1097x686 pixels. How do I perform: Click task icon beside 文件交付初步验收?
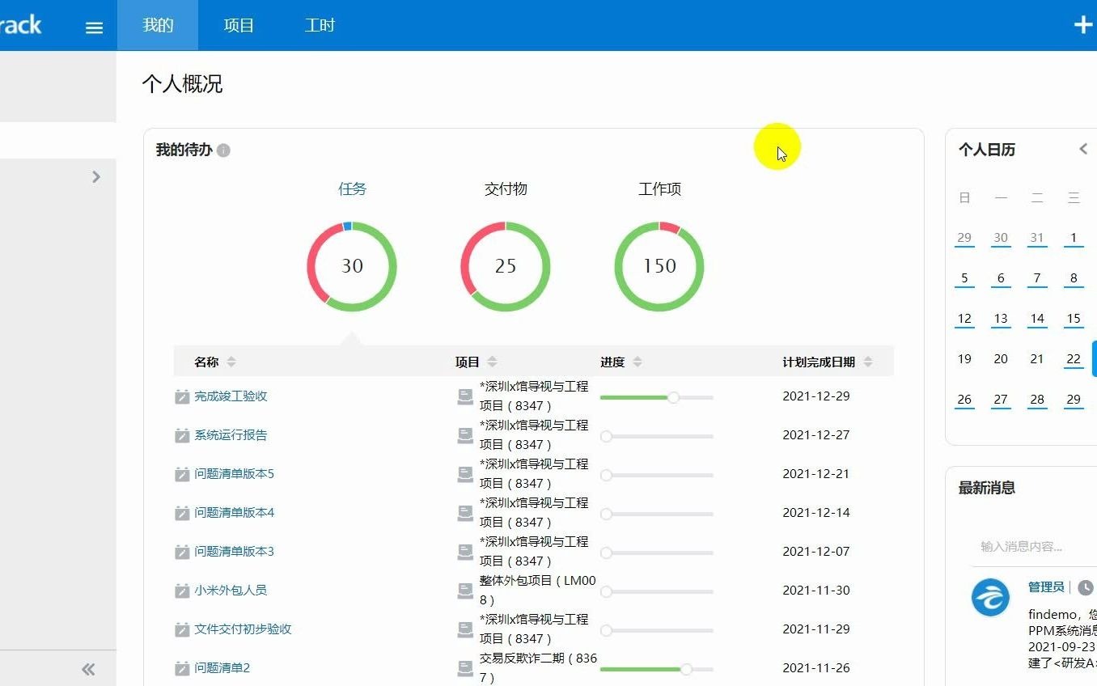tap(182, 629)
